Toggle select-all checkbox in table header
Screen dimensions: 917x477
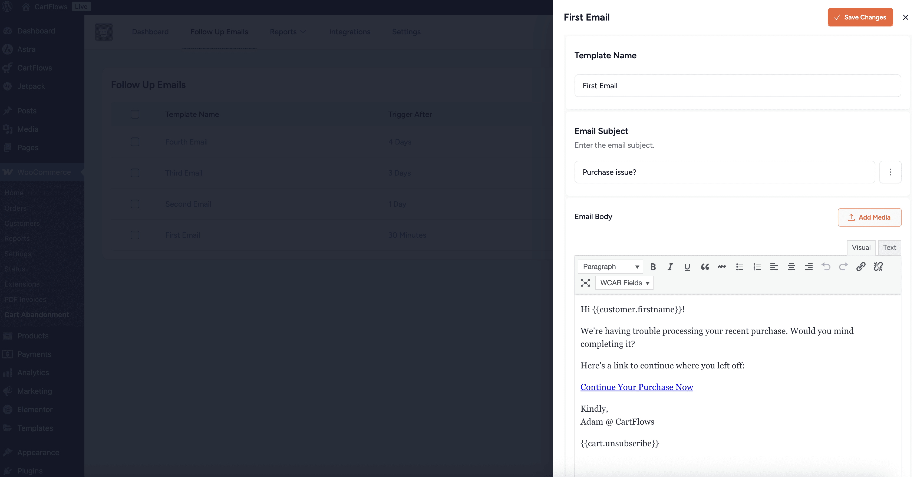pos(135,115)
